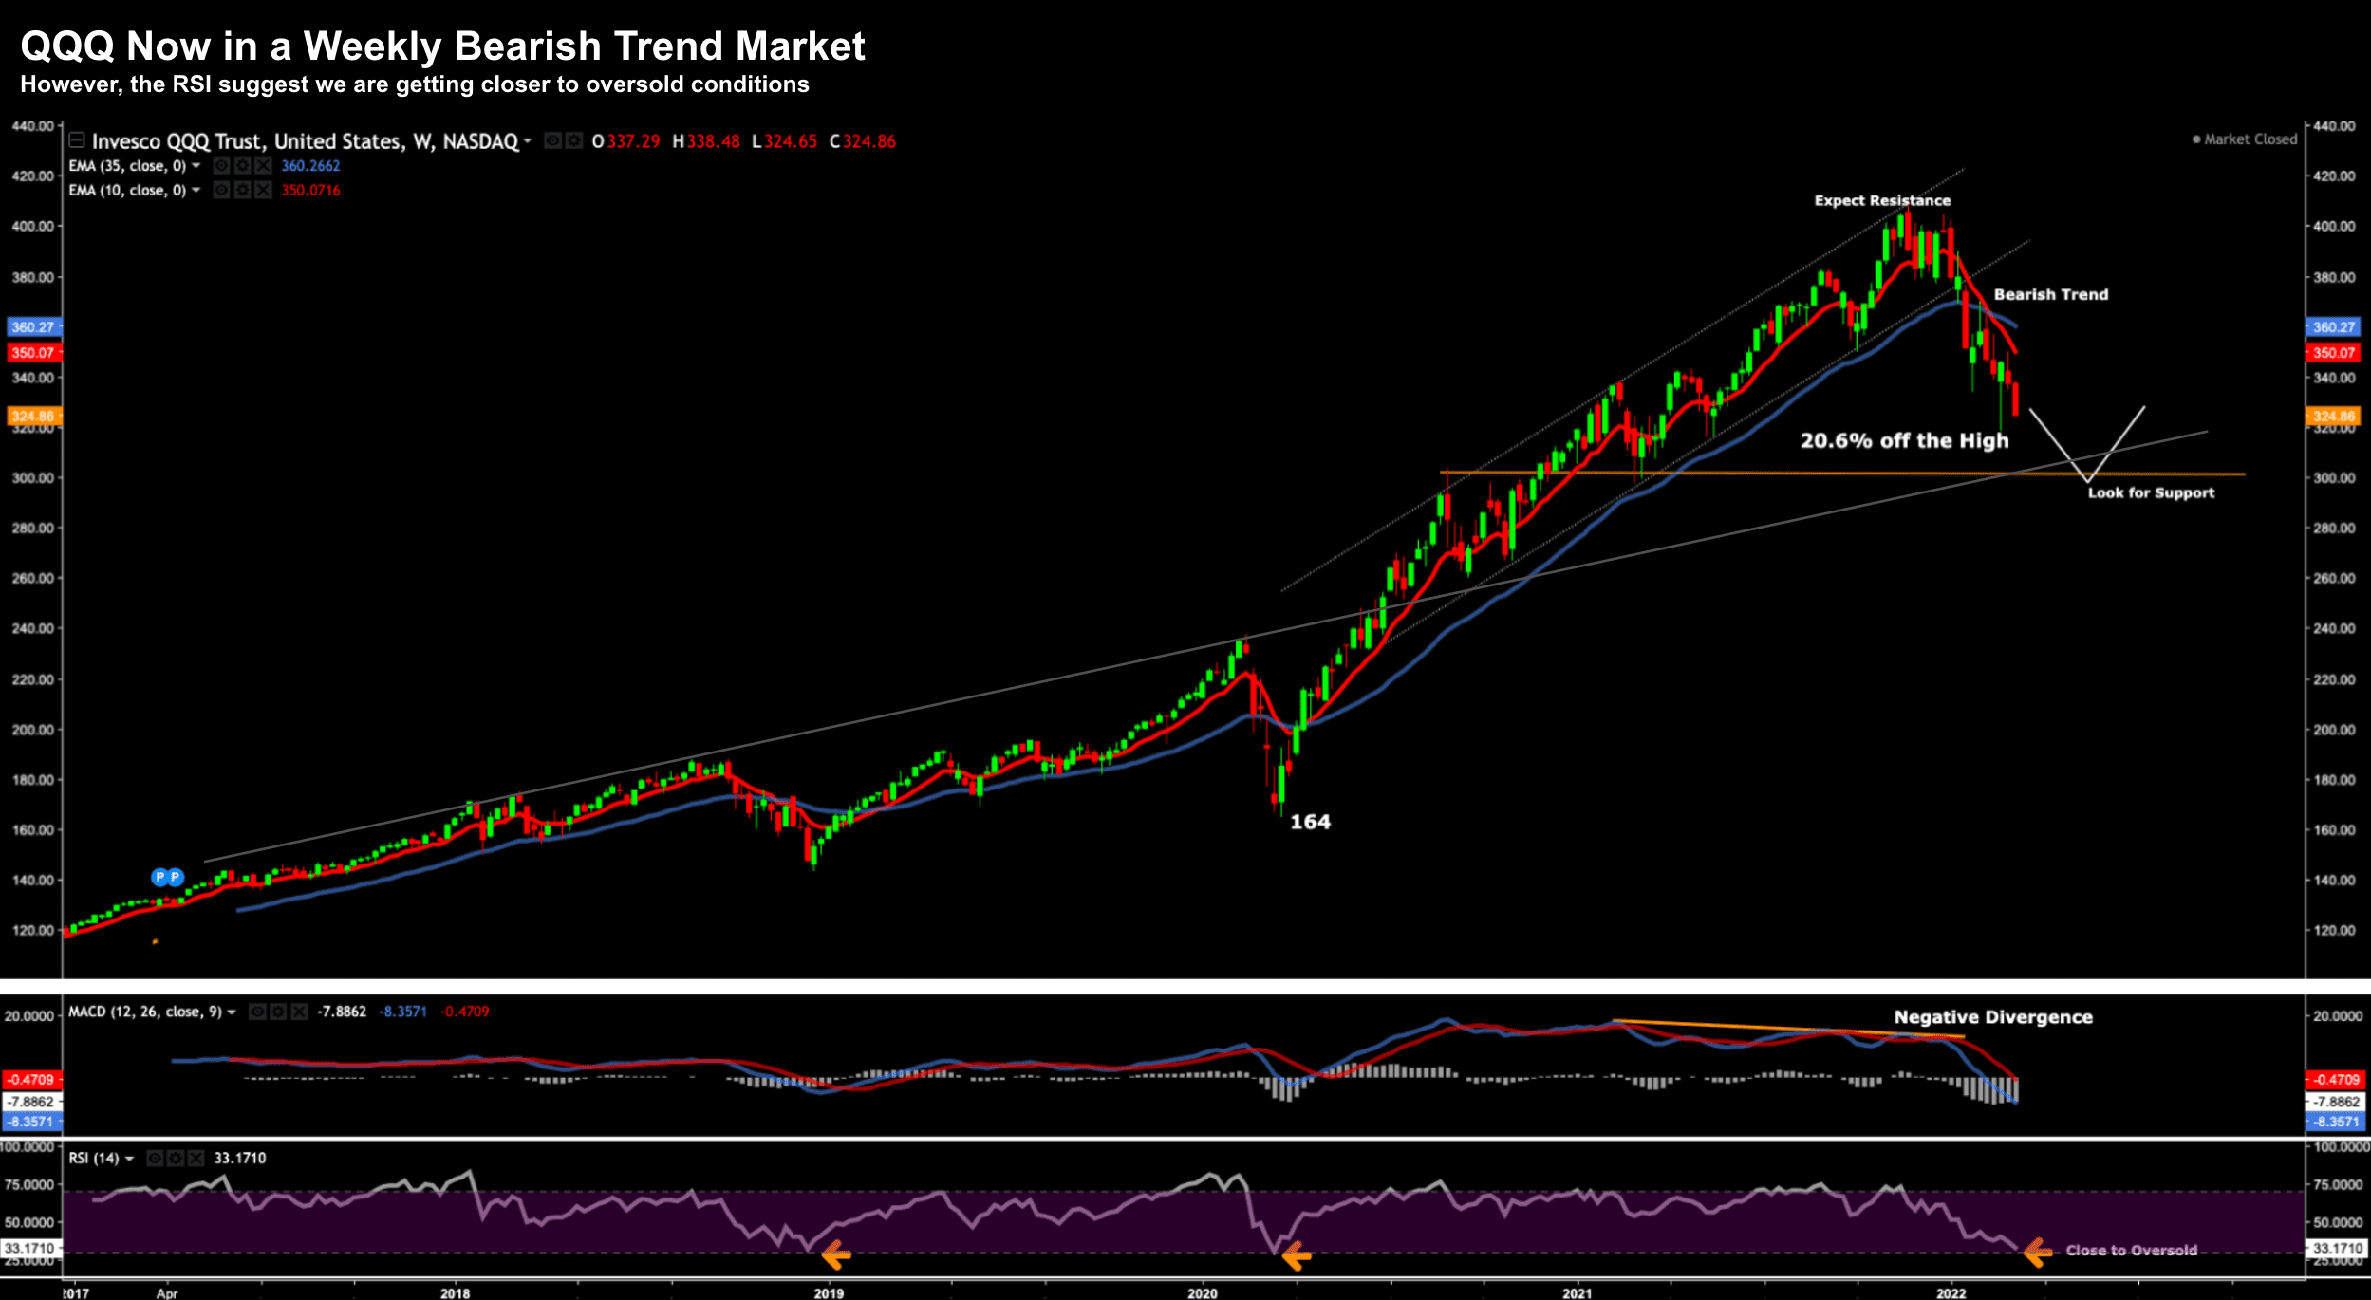
Task: Open MACD indicator settings gear
Action: pyautogui.click(x=278, y=1012)
